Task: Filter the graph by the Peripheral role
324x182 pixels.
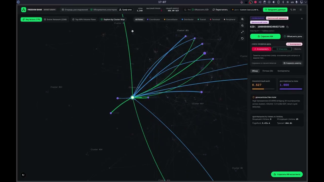Action: pos(230,19)
